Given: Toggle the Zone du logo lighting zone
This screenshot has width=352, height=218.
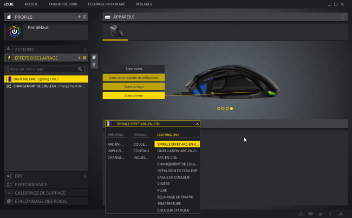Looking at the screenshot, I should [134, 86].
